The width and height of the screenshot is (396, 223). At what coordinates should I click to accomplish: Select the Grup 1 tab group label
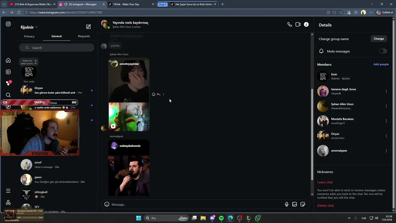pyautogui.click(x=162, y=4)
